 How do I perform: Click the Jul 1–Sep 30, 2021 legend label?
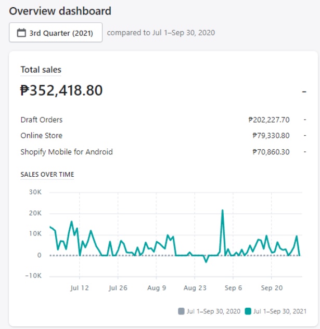pyautogui.click(x=280, y=311)
